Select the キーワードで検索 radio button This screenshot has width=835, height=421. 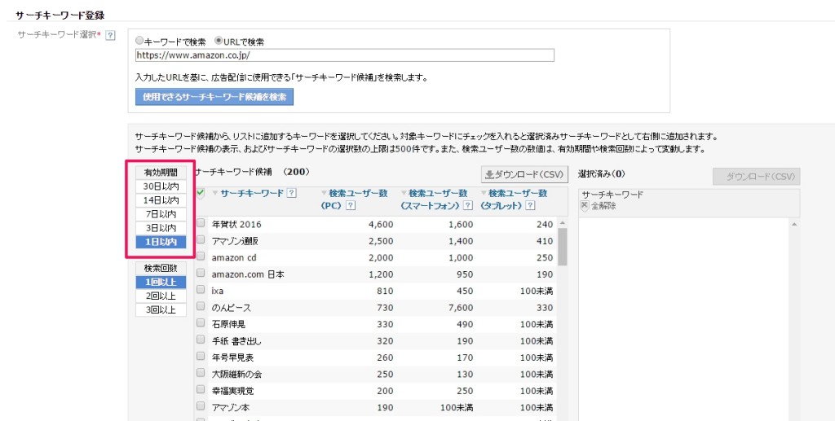tap(139, 41)
